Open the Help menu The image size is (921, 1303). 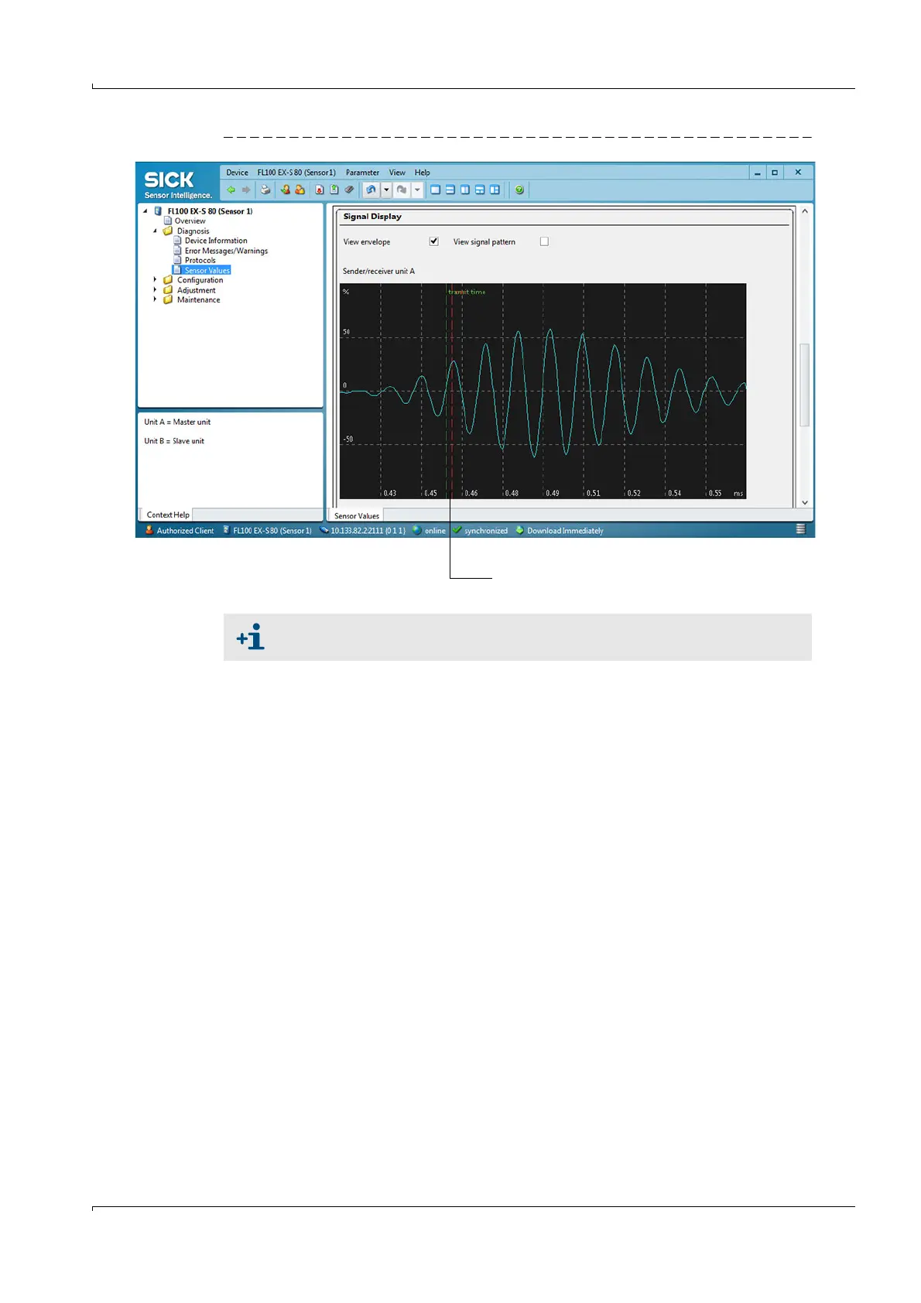[x=422, y=173]
